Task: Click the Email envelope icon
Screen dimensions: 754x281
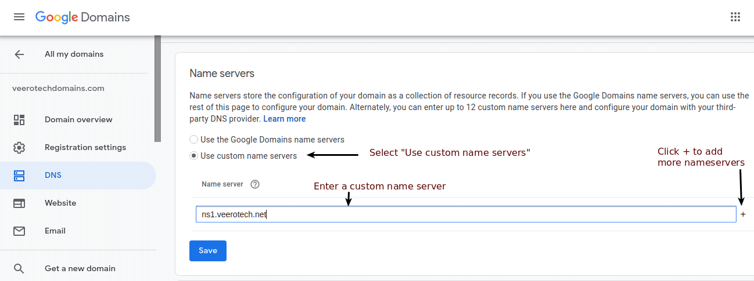Action: (19, 231)
